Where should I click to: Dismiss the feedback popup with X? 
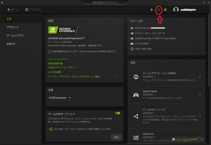(202, 139)
